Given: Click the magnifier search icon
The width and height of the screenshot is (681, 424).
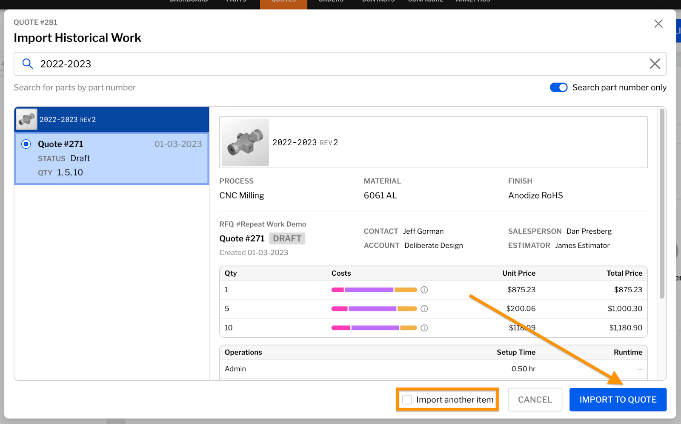Looking at the screenshot, I should pyautogui.click(x=28, y=64).
